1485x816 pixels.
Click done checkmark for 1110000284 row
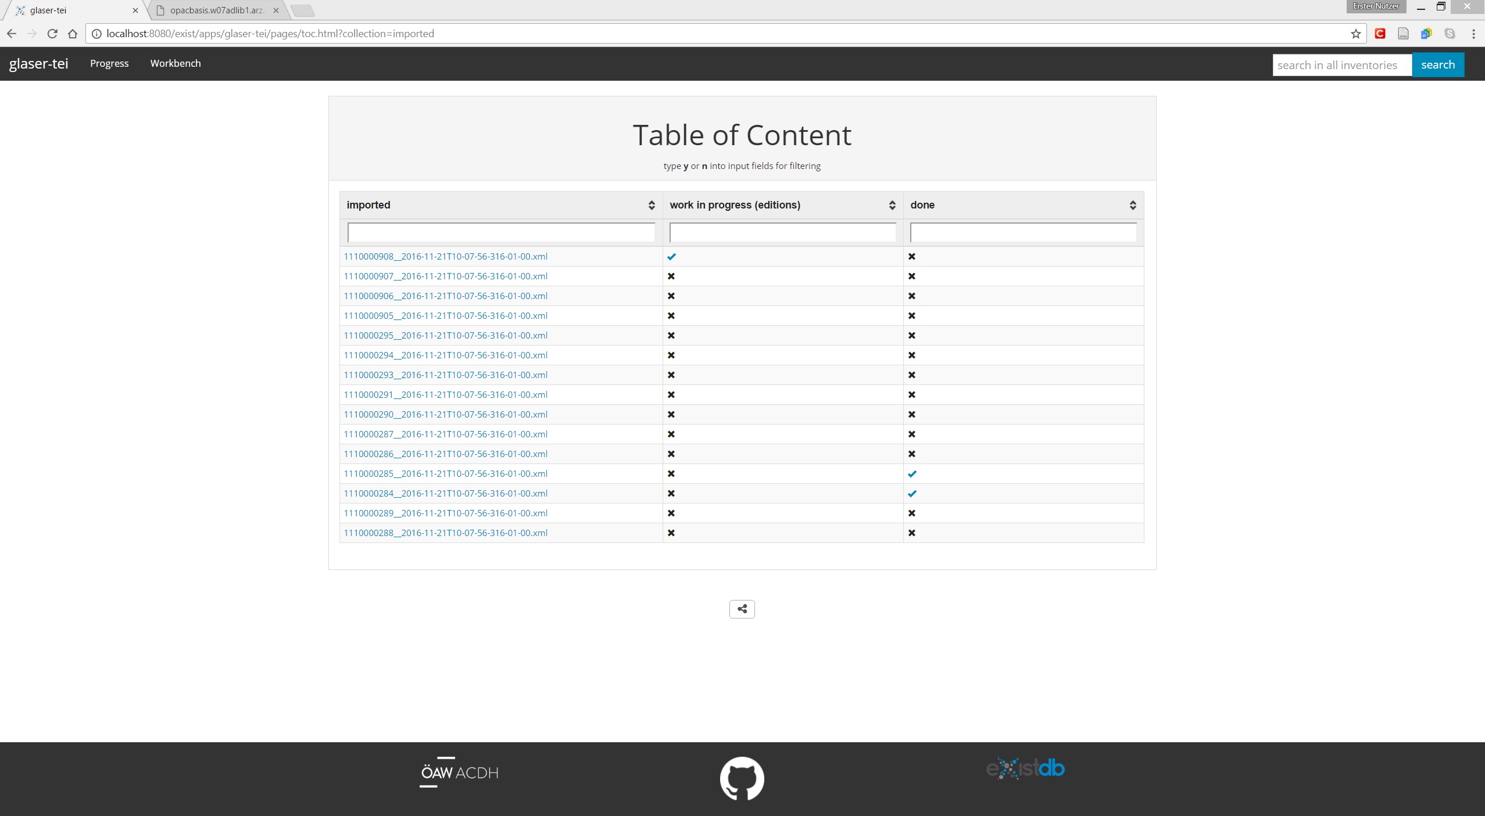coord(912,494)
